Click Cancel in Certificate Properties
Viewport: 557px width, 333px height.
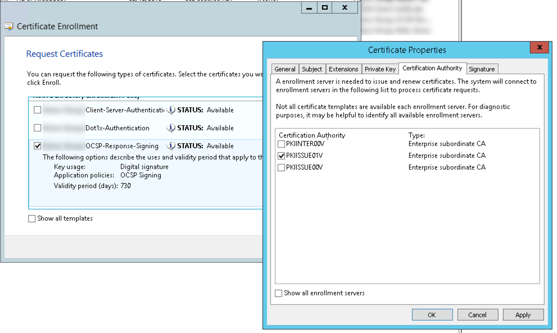477,315
